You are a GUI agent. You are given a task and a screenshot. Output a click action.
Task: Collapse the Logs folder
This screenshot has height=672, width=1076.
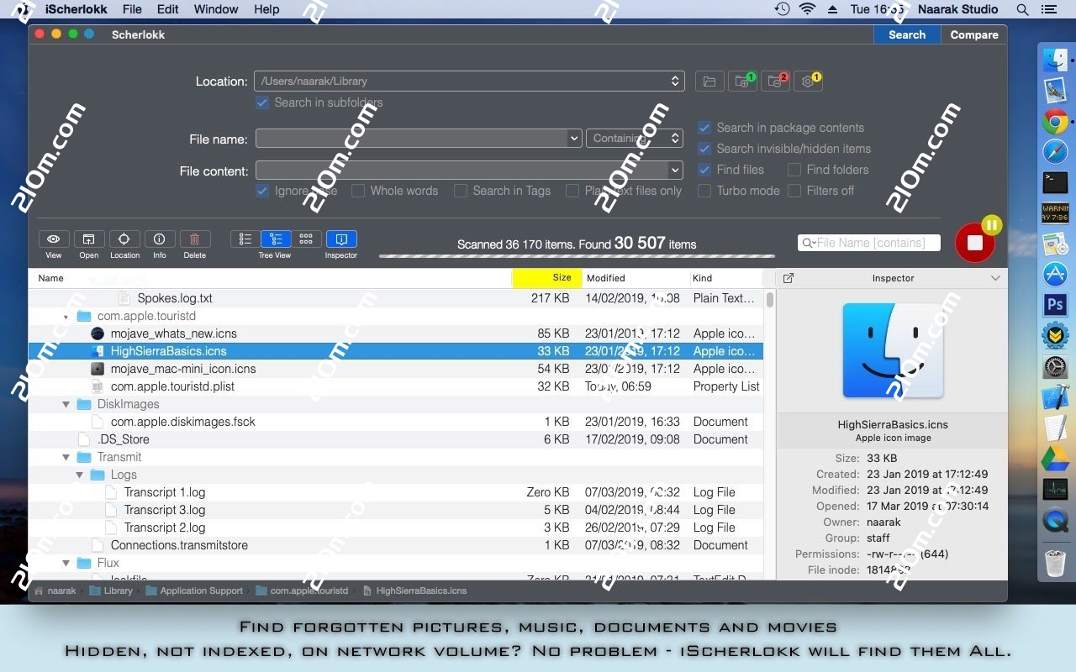(x=80, y=475)
